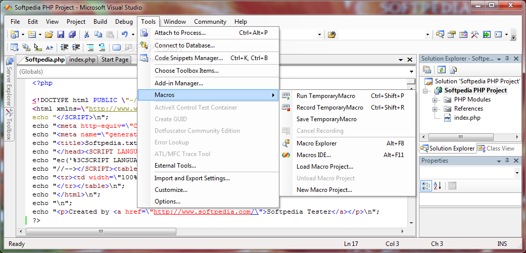The width and height of the screenshot is (526, 253).
Task: Switch to the Start Page tab
Action: pos(114,60)
